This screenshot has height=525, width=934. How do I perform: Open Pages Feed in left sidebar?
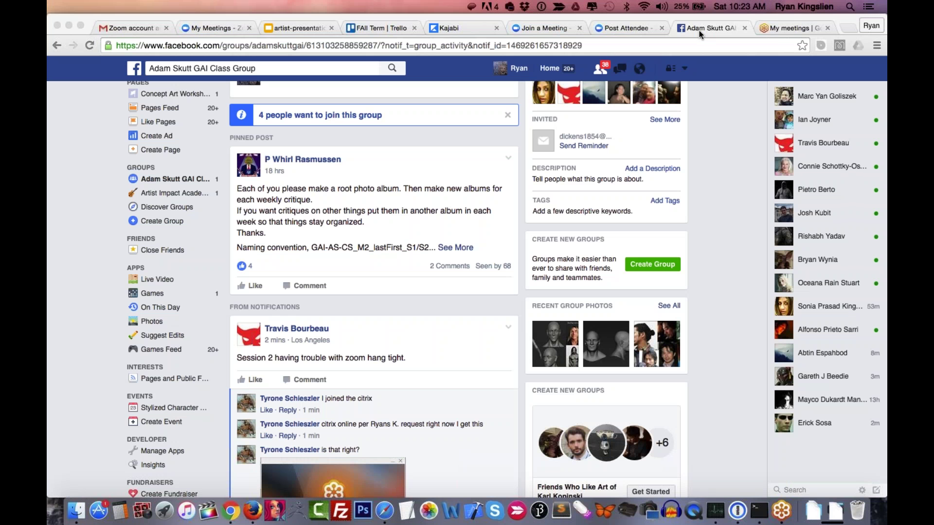160,108
